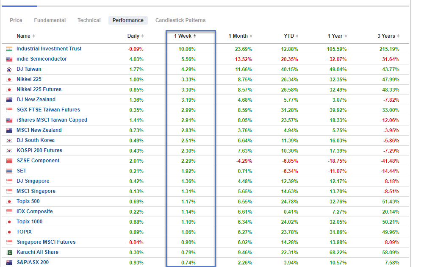
Task: Open Topix 1000 link
Action: [x=30, y=222]
